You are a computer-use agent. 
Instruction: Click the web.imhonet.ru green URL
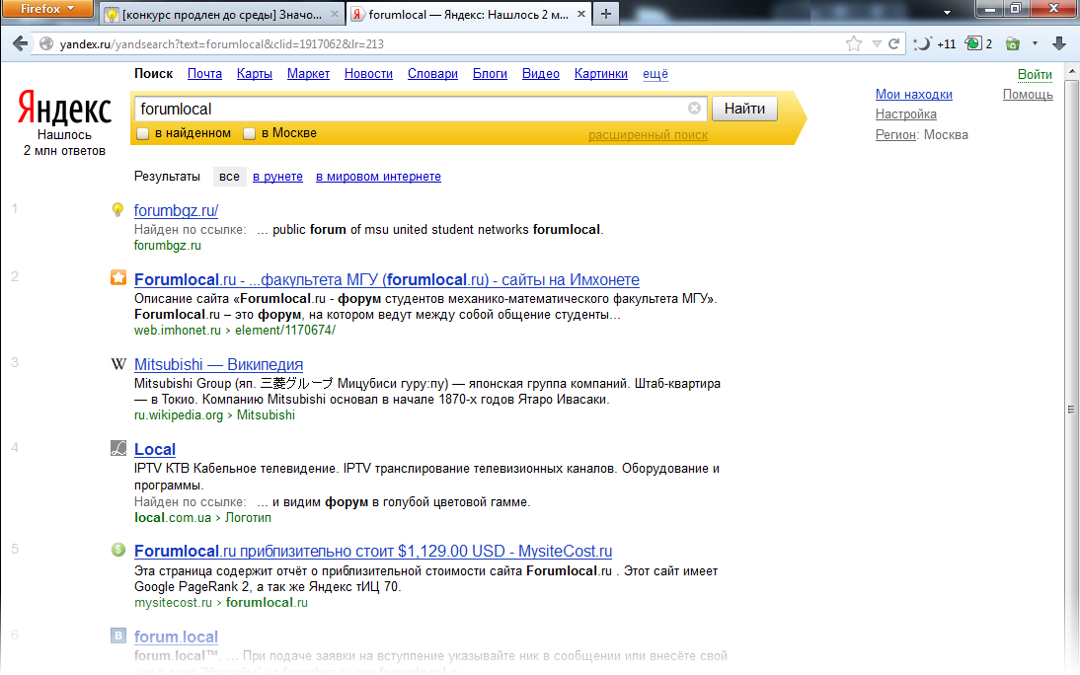pyautogui.click(x=235, y=330)
